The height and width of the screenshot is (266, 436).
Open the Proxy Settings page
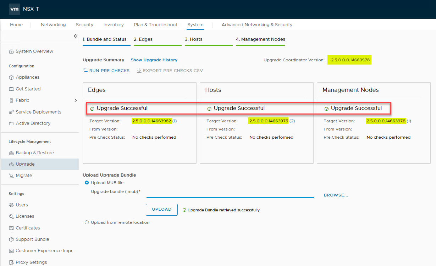tap(31, 262)
